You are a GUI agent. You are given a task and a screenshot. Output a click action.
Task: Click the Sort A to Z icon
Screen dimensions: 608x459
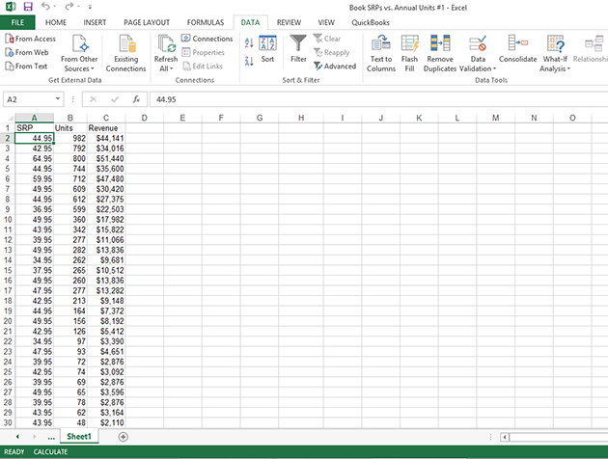pyautogui.click(x=249, y=42)
